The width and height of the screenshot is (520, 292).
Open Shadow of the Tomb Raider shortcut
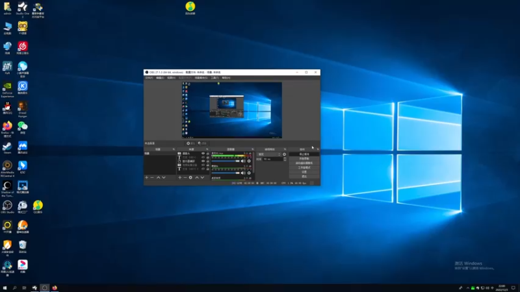(x=7, y=189)
